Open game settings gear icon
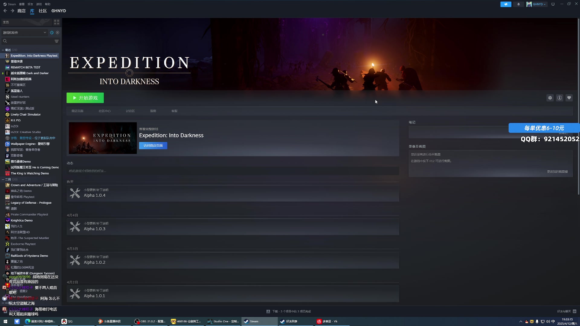This screenshot has height=326, width=580. click(550, 98)
